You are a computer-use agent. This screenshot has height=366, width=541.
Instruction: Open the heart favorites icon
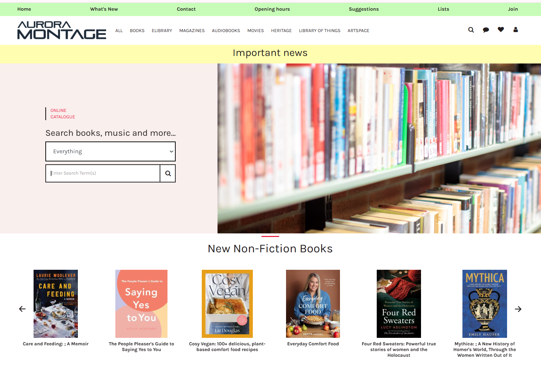501,30
